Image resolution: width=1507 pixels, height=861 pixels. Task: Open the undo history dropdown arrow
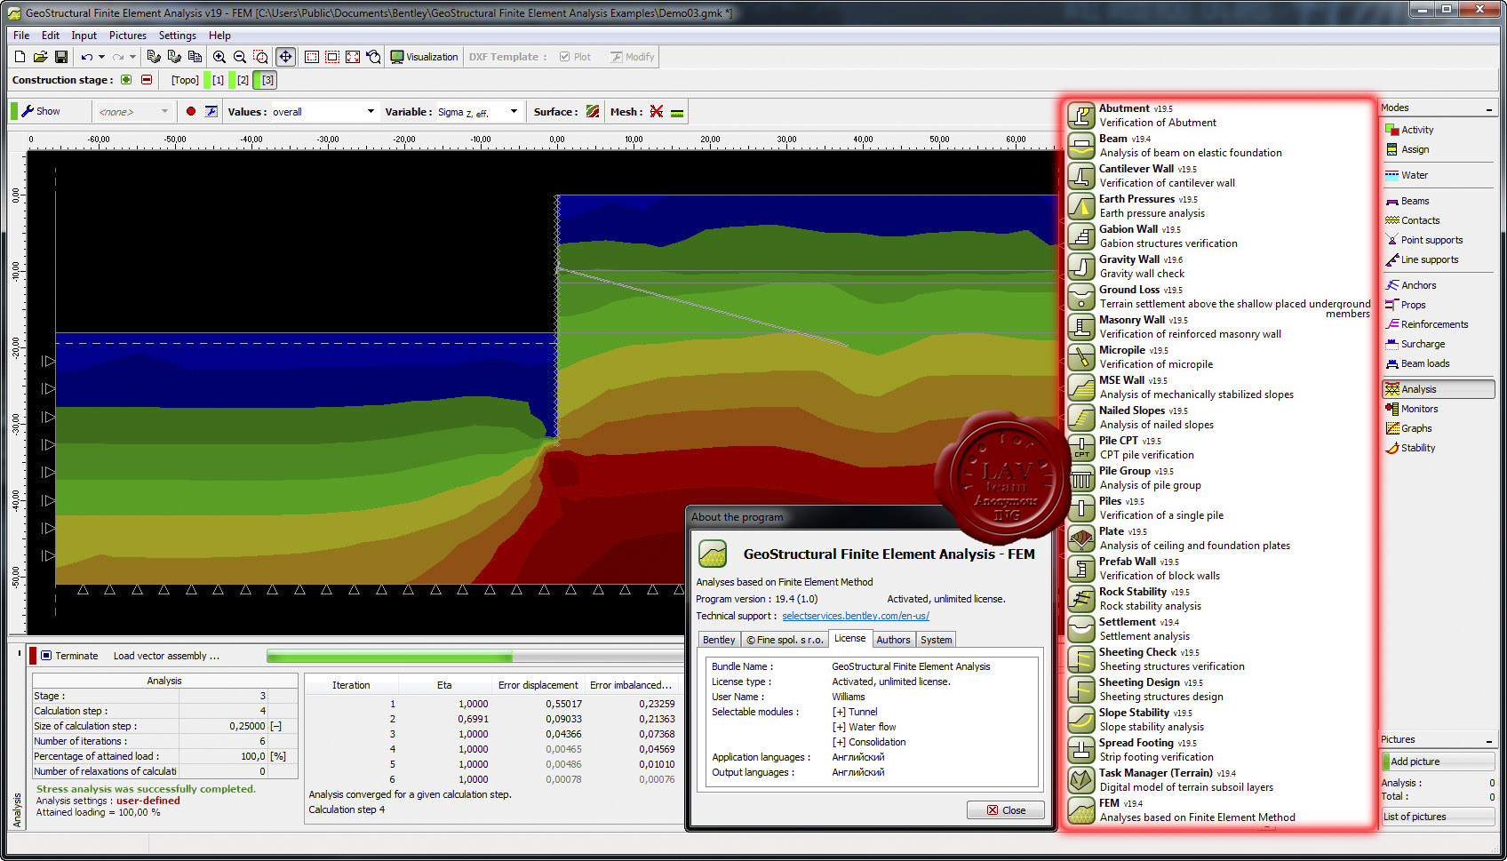pyautogui.click(x=101, y=57)
